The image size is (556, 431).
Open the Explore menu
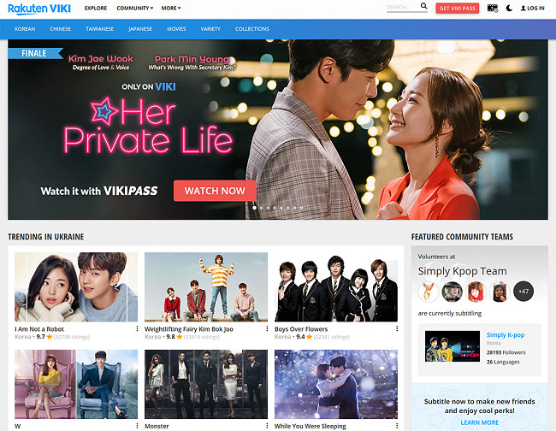96,9
